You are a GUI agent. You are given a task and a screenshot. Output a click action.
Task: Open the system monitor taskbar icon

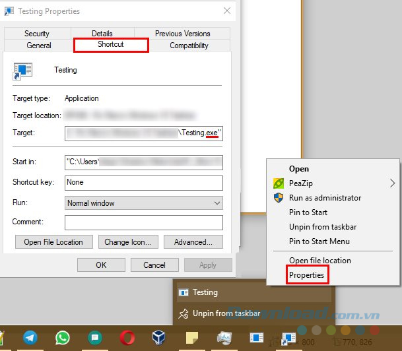point(224,338)
